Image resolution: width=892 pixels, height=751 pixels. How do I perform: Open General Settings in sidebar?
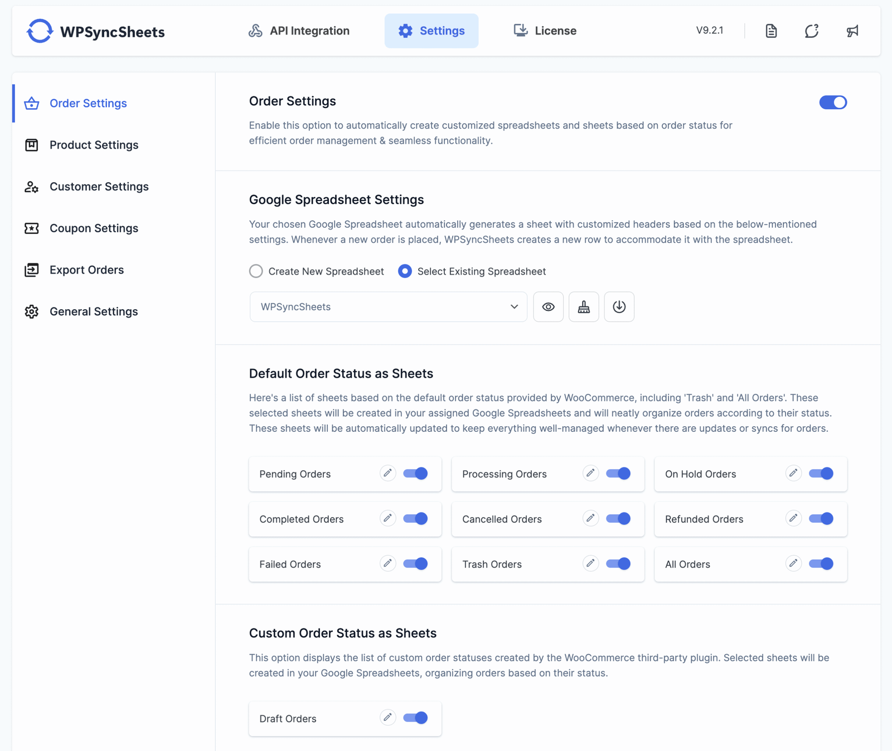tap(94, 311)
